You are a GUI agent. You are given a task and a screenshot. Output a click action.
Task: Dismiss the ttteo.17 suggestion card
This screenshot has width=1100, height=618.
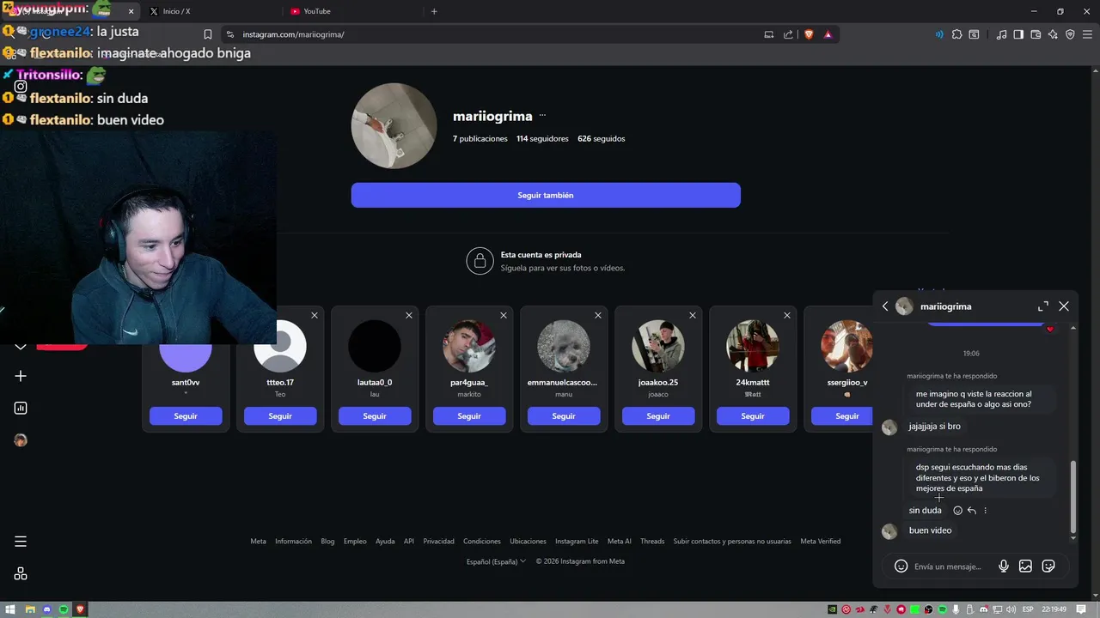tap(315, 316)
